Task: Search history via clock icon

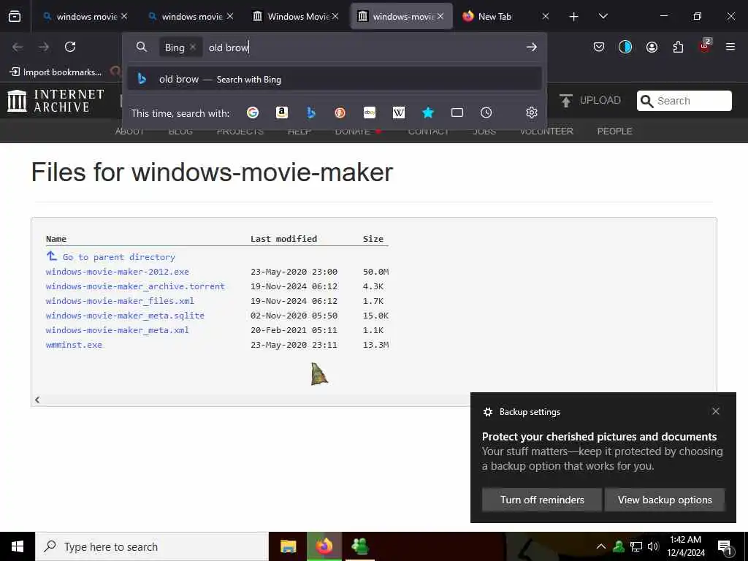Action: coord(486,112)
